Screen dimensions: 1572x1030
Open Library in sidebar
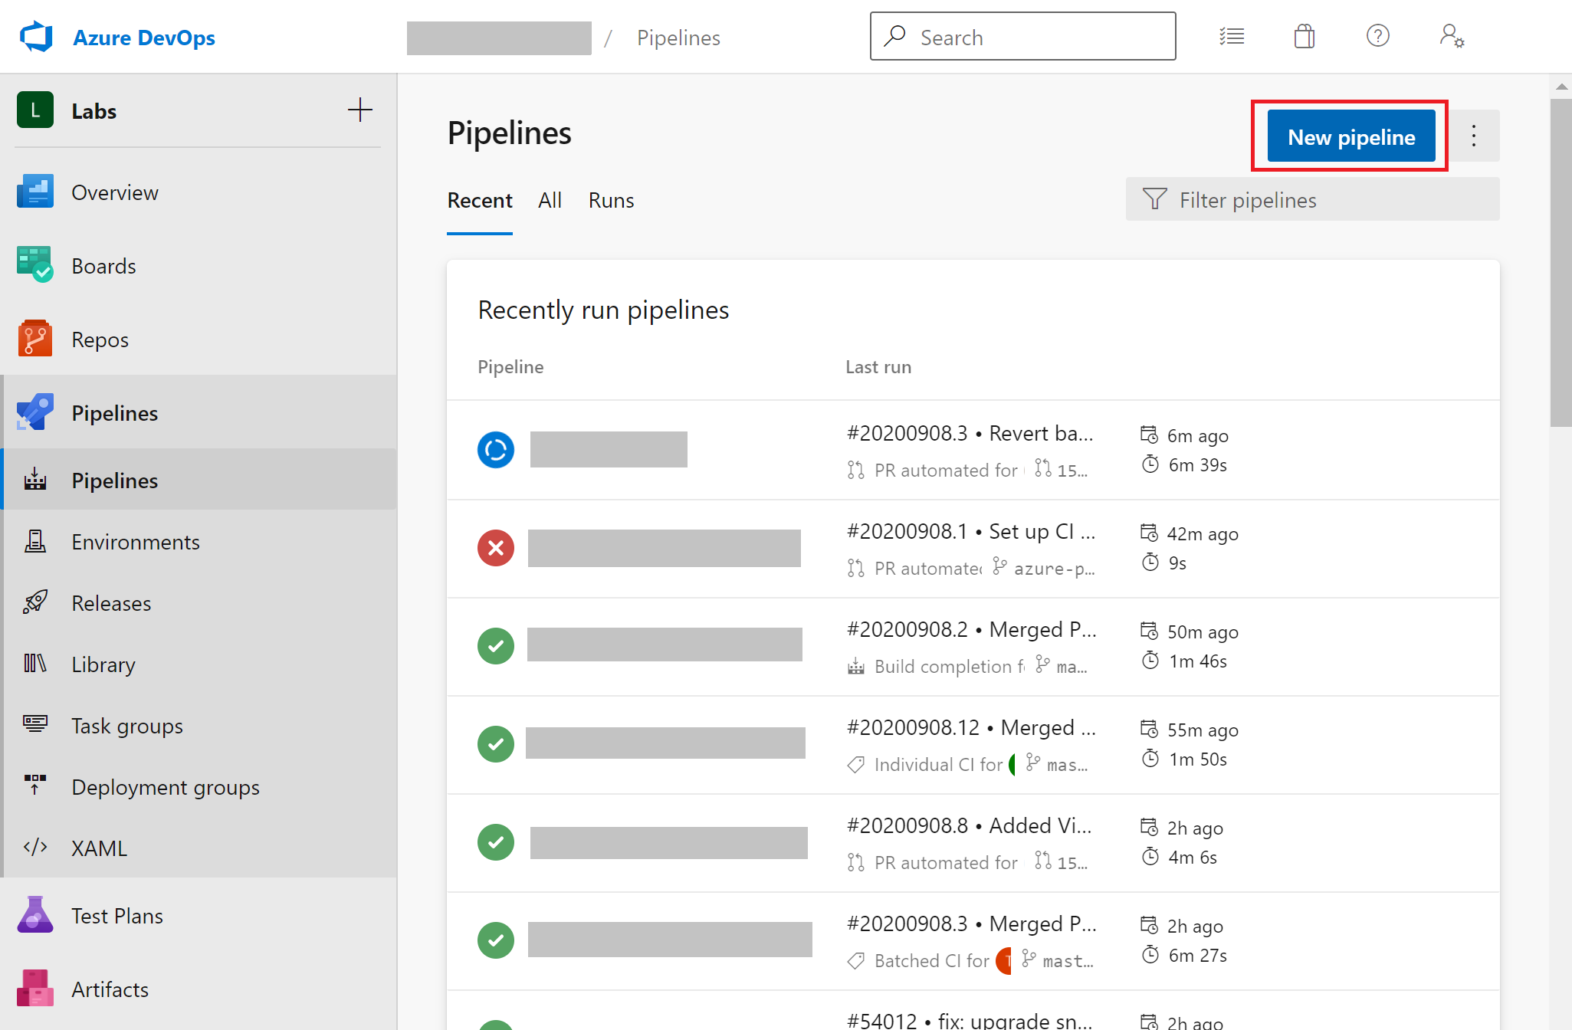[x=199, y=664]
